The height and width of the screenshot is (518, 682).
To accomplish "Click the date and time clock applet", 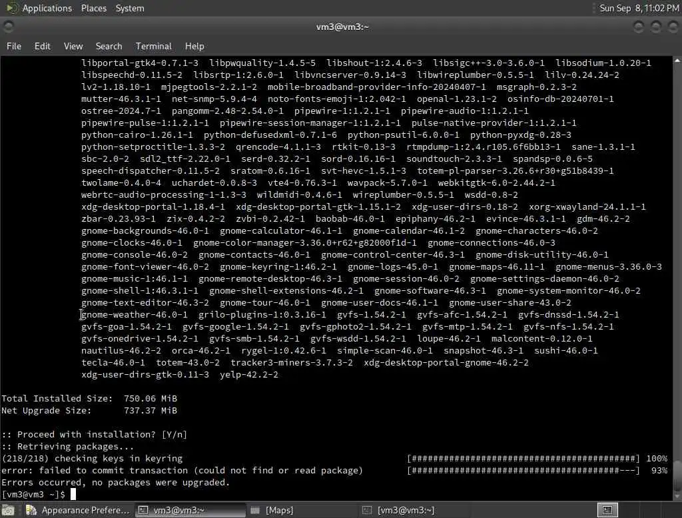I will click(639, 8).
